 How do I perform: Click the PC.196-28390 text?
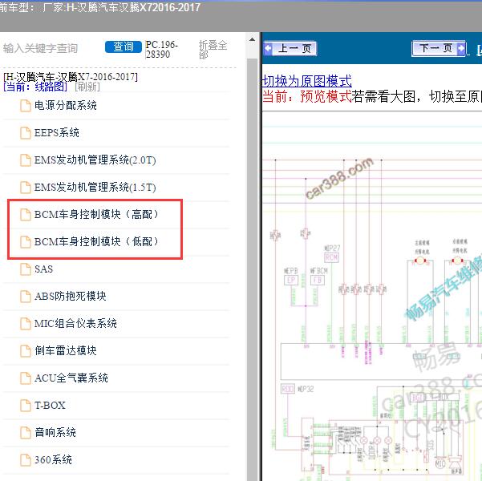point(162,50)
